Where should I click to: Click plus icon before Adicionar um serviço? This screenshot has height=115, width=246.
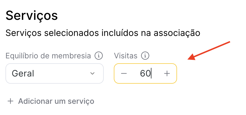point(11,101)
